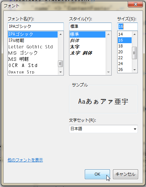Image resolution: width=146 pixels, height=187 pixels.
Task: Choose size 24 in size list
Action: tap(125, 63)
